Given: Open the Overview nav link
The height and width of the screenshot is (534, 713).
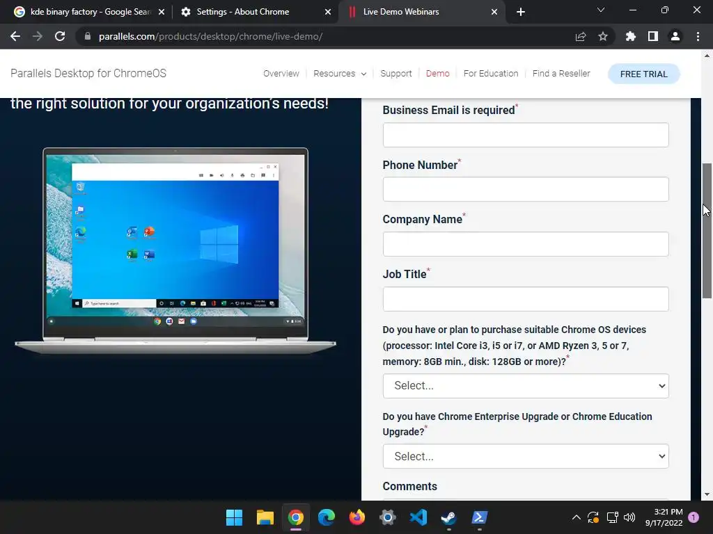Looking at the screenshot, I should (x=281, y=74).
